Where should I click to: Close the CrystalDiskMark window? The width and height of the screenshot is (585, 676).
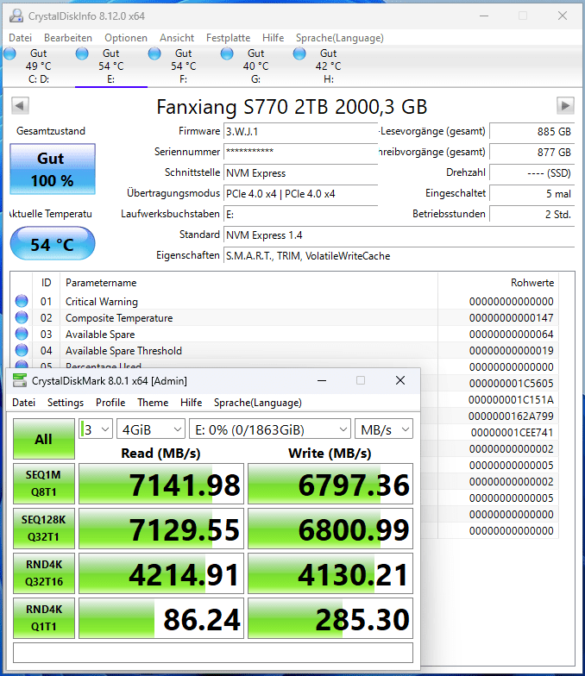coord(400,380)
